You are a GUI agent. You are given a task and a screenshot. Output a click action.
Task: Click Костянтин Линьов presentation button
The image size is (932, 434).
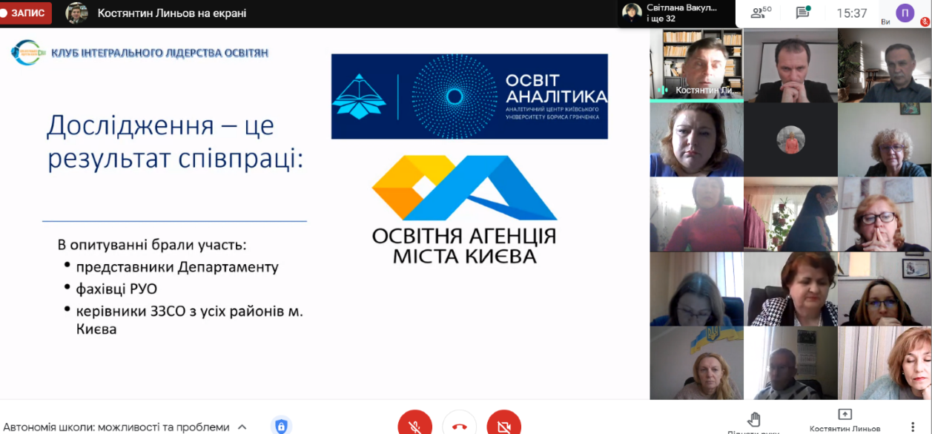[x=845, y=420]
